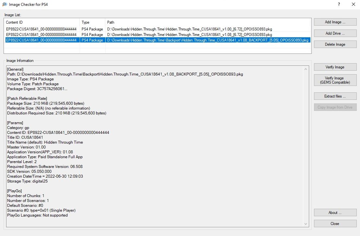Sort by the Content ID column header

click(42, 22)
